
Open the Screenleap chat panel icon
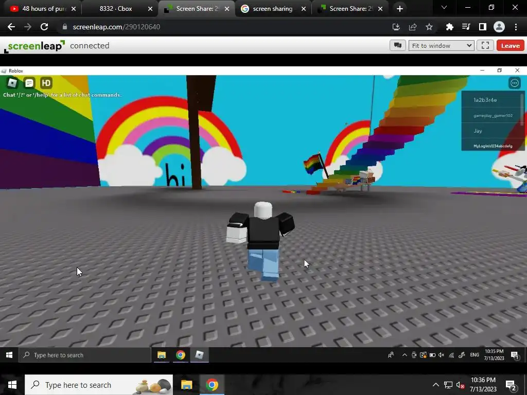pos(398,45)
